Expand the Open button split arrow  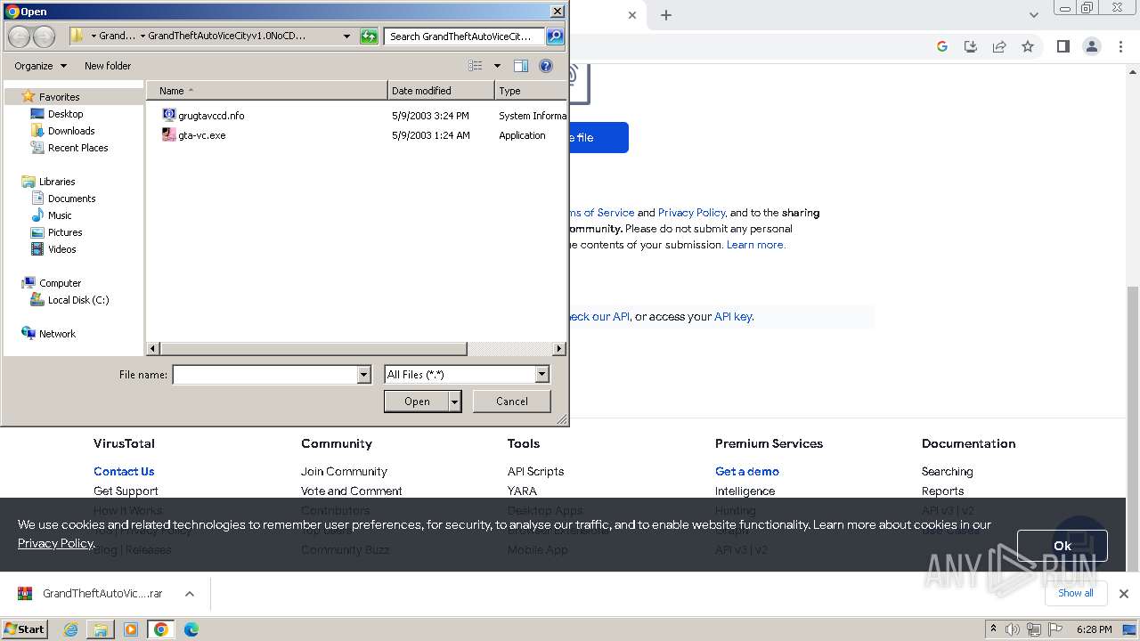(455, 402)
